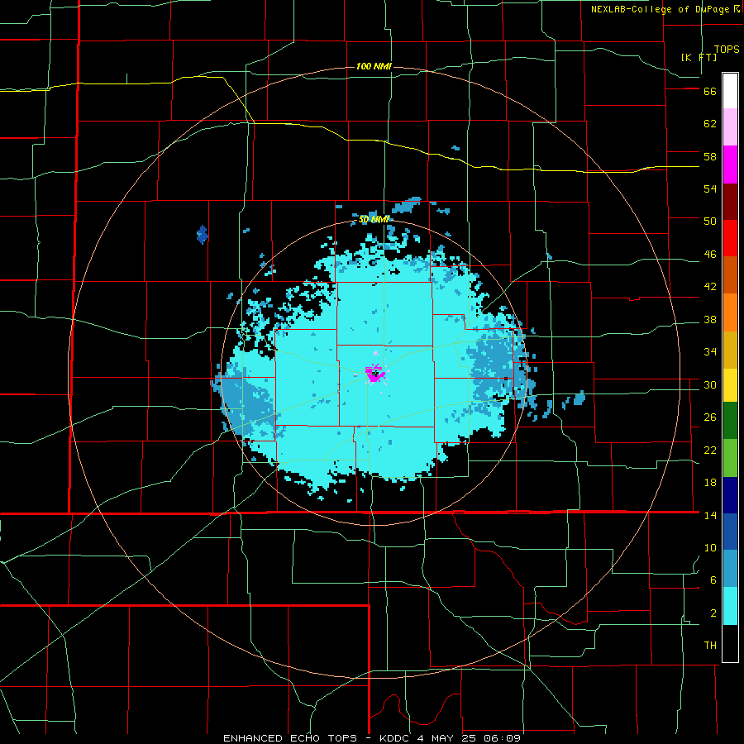Choose the yellow legend swatch

[x=730, y=385]
